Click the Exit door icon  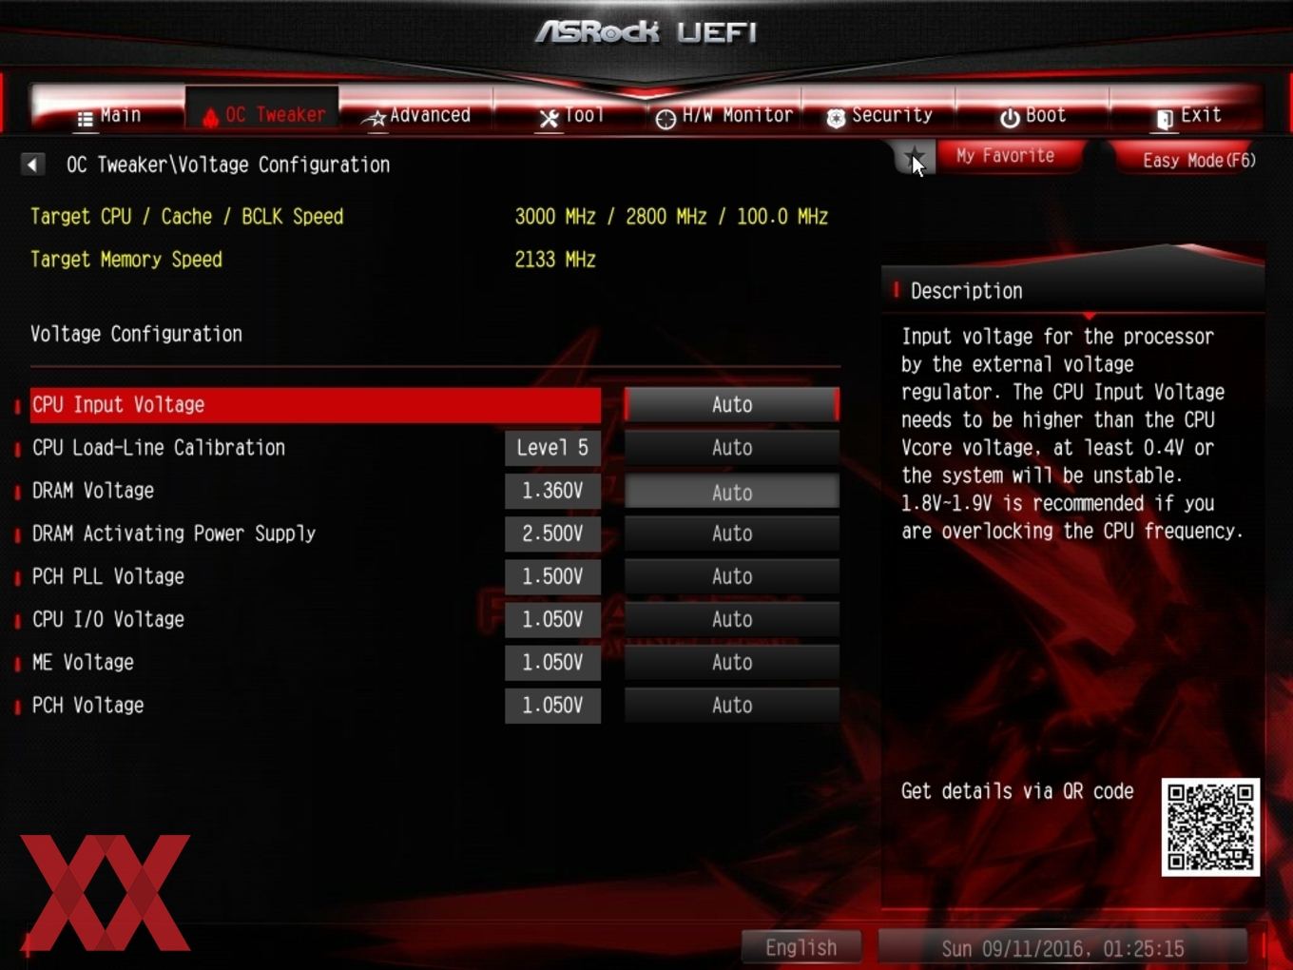(1165, 119)
